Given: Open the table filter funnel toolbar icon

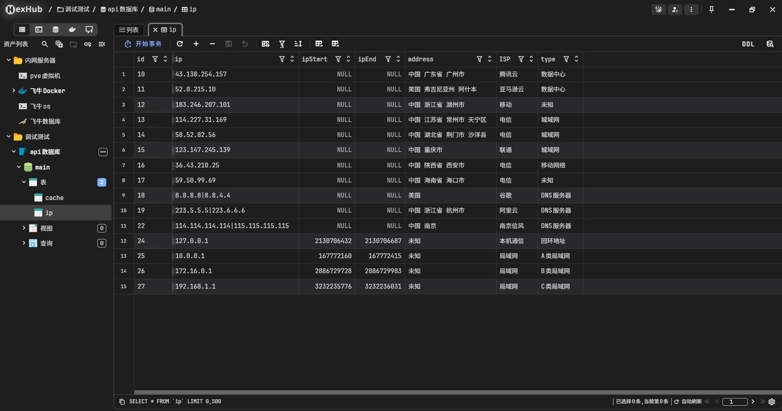Looking at the screenshot, I should 282,43.
